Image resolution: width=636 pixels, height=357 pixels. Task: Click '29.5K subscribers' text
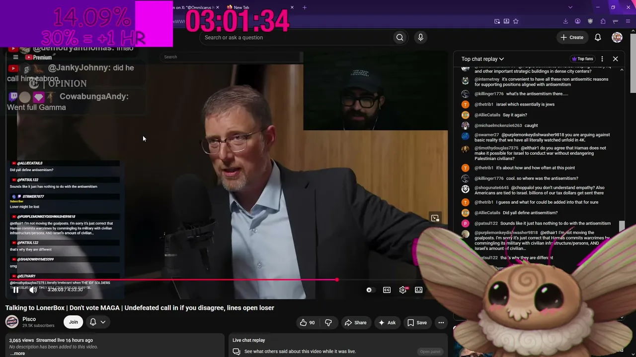click(38, 326)
